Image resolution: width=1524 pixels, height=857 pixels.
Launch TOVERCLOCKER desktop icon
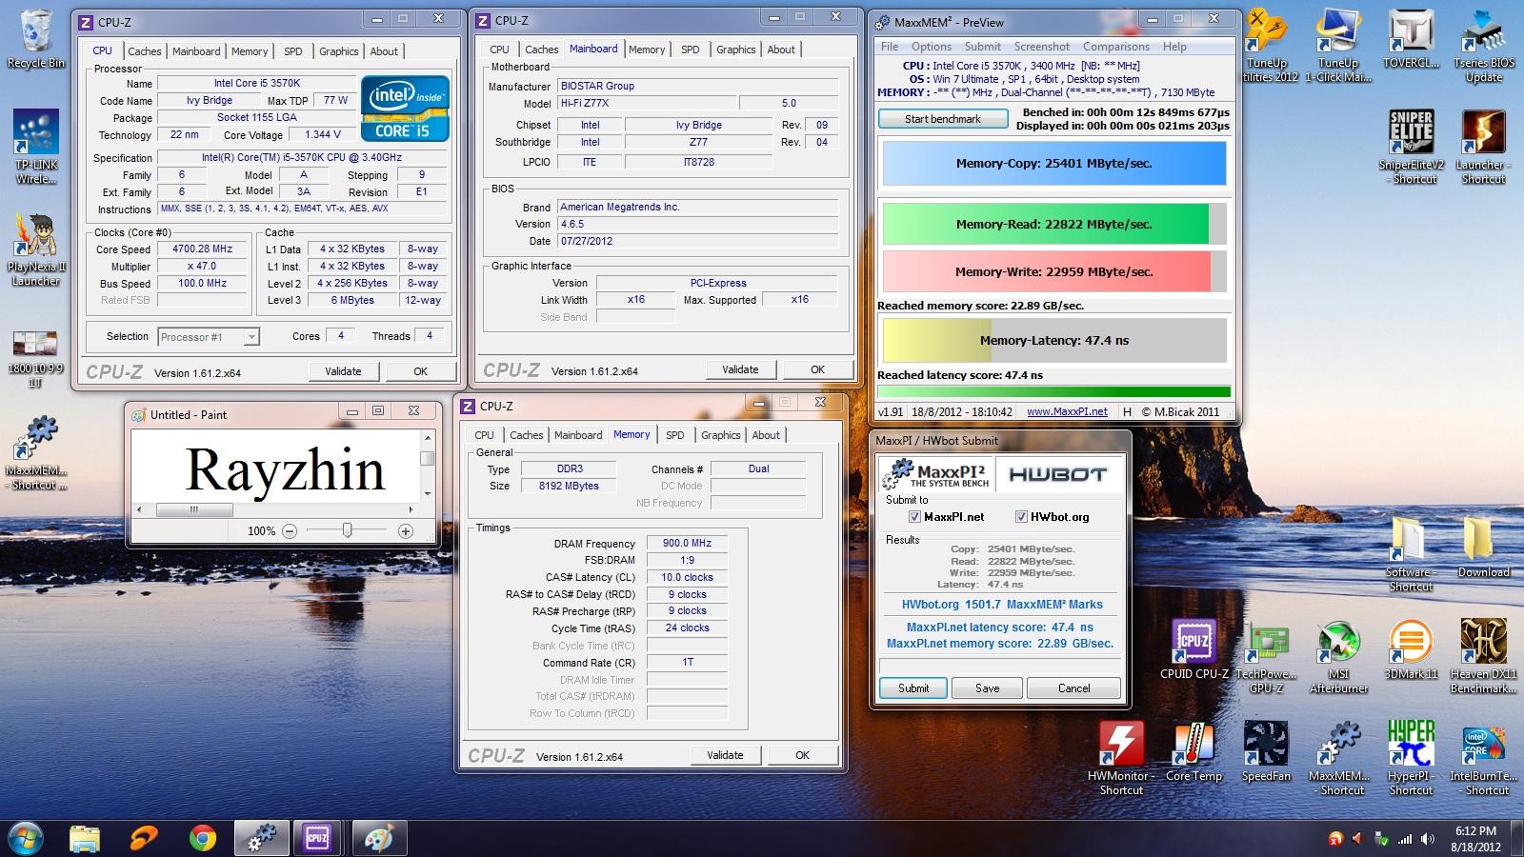click(x=1411, y=41)
